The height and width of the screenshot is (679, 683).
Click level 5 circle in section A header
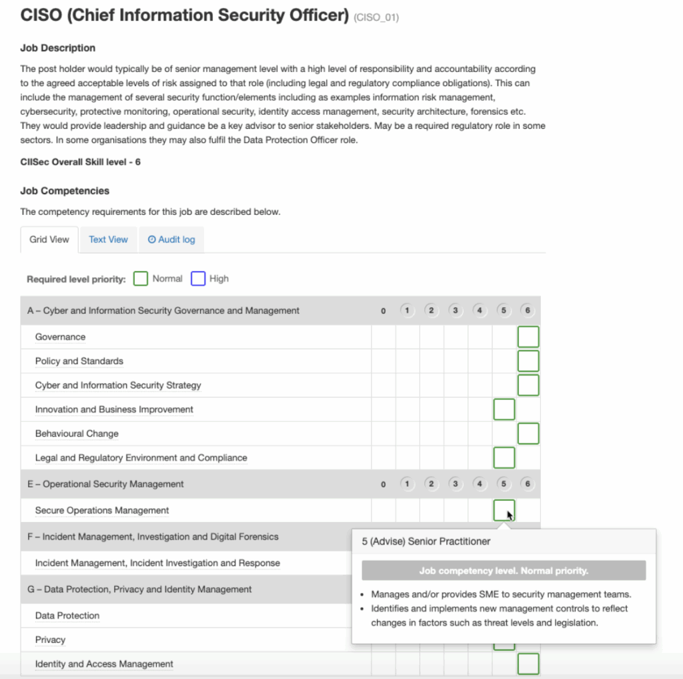[x=504, y=310]
